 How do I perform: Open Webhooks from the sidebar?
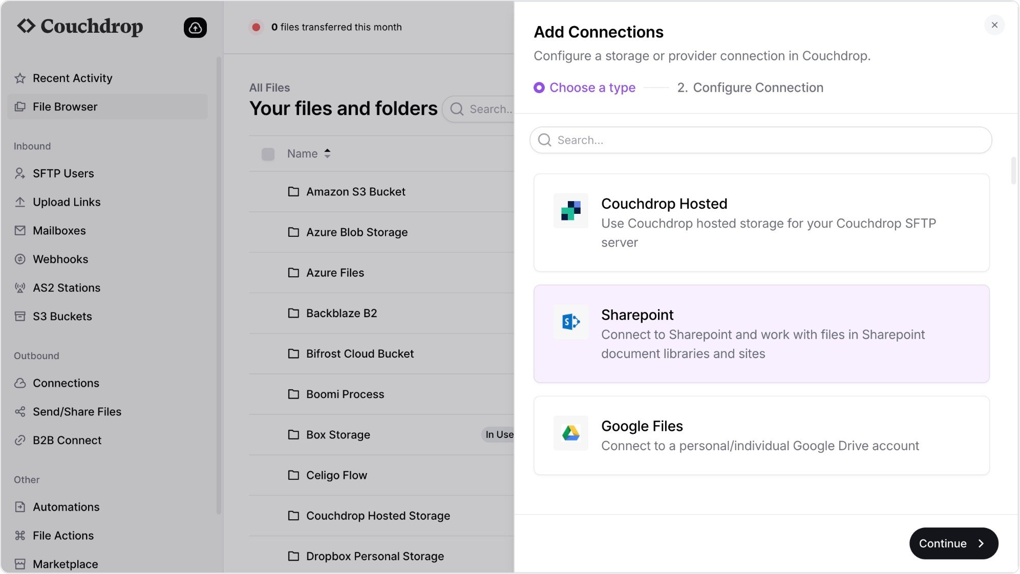(x=60, y=259)
